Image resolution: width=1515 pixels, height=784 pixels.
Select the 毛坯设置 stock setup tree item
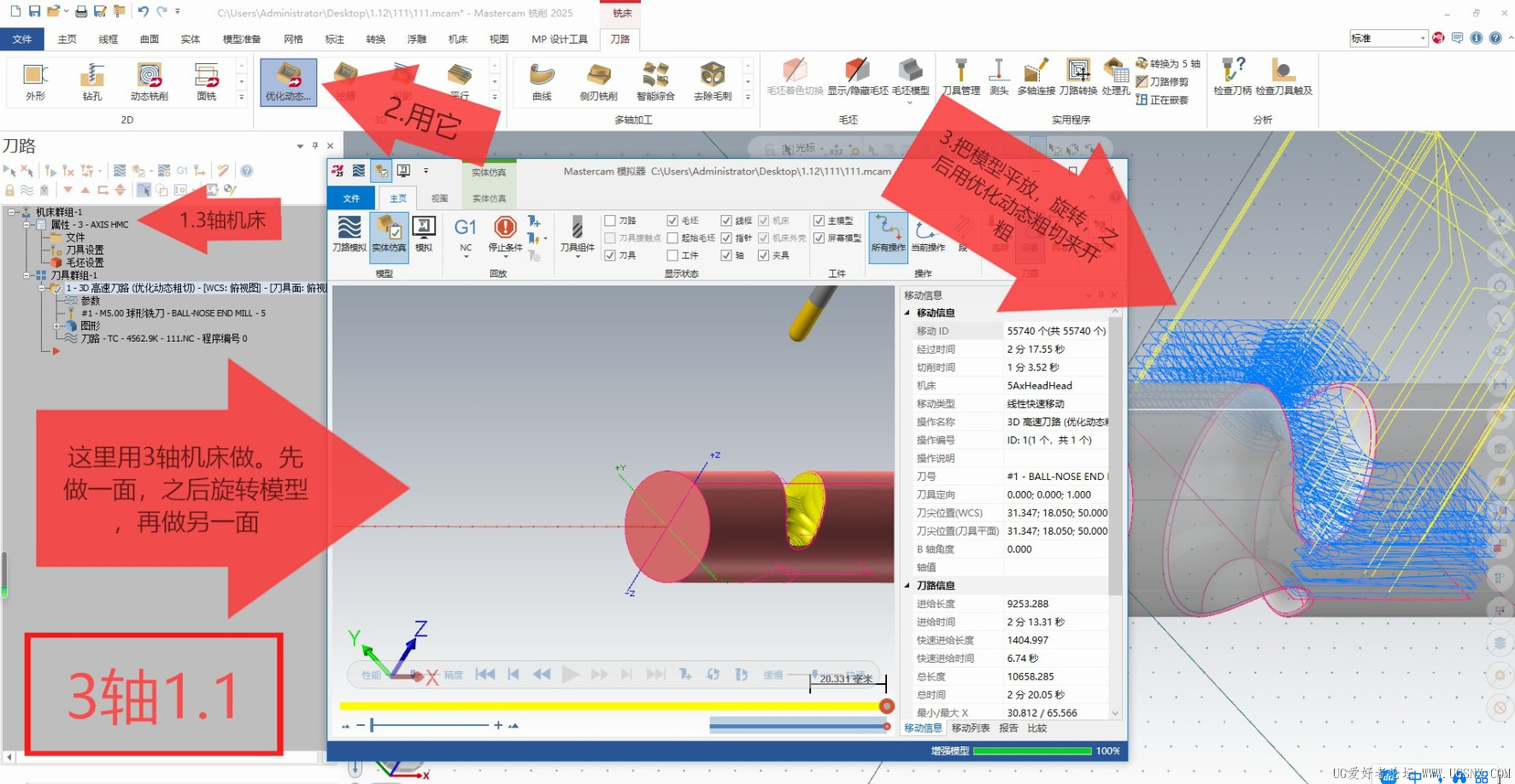click(x=78, y=262)
